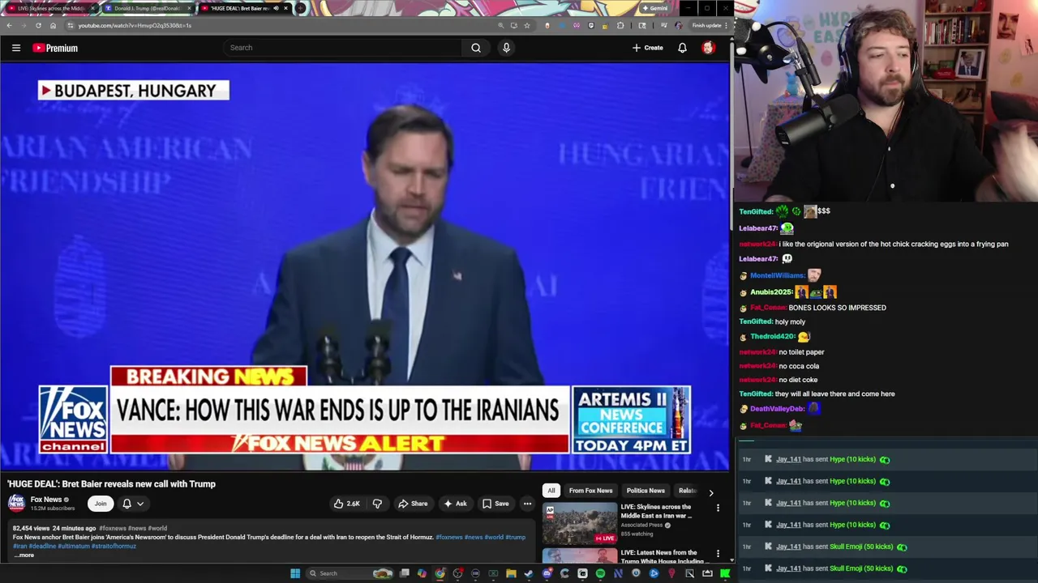Expand description with ...more
The height and width of the screenshot is (583, 1038).
[x=24, y=555]
